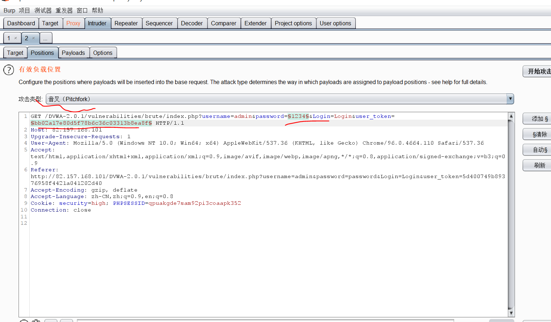This screenshot has width=551, height=322.
Task: Select the Positions sub-tab
Action: [42, 53]
